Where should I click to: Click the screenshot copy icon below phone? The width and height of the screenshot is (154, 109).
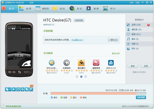[x=7, y=89]
